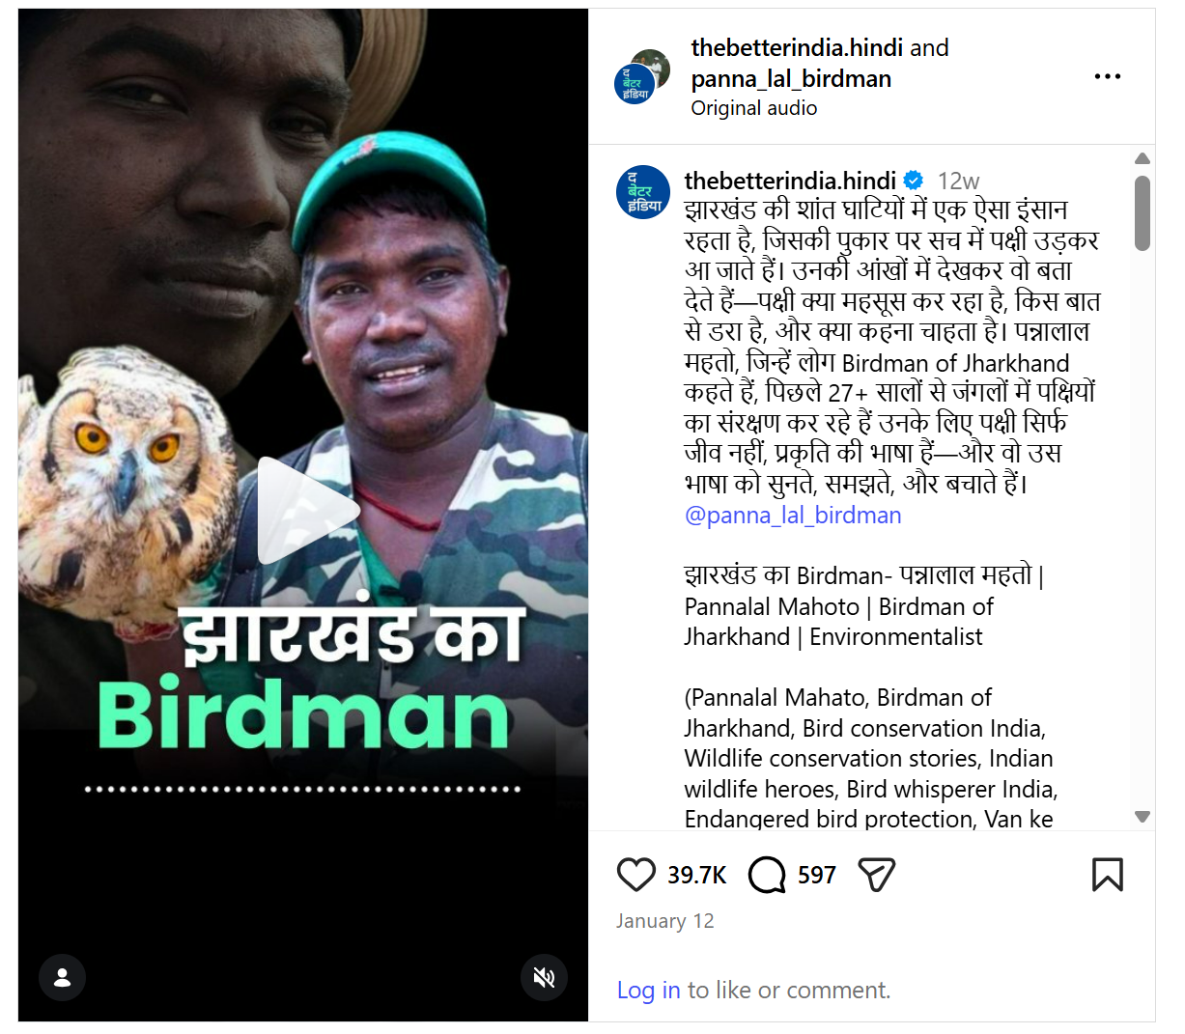
Task: Click the caption scrollbar thumb
Action: [x=1143, y=212]
